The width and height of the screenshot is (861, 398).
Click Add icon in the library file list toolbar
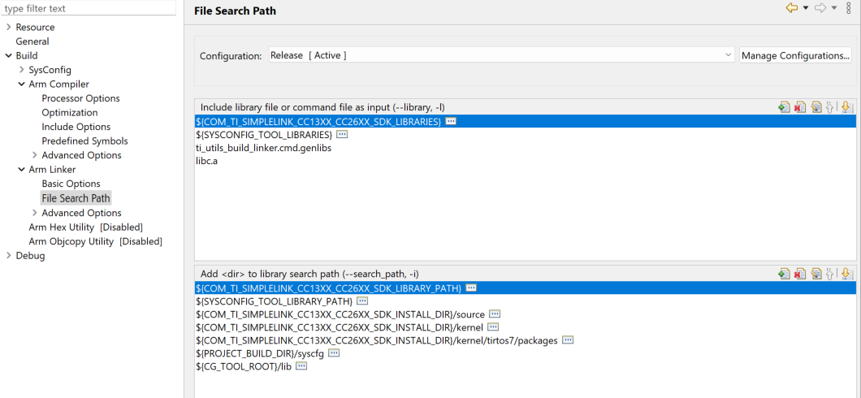point(784,107)
